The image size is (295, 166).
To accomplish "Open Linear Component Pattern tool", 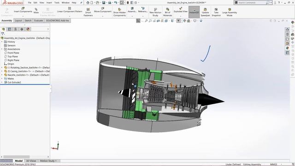I will (x=70, y=10).
